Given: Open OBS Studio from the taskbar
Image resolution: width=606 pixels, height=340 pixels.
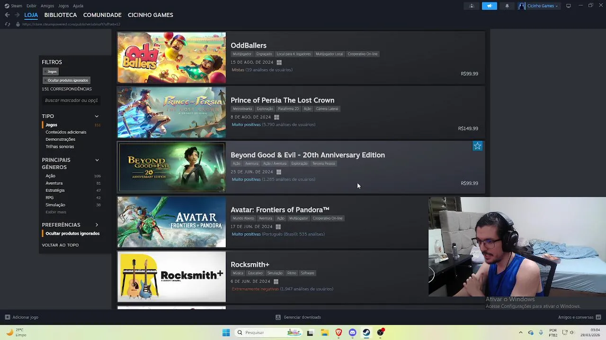Looking at the screenshot, I should (x=381, y=332).
